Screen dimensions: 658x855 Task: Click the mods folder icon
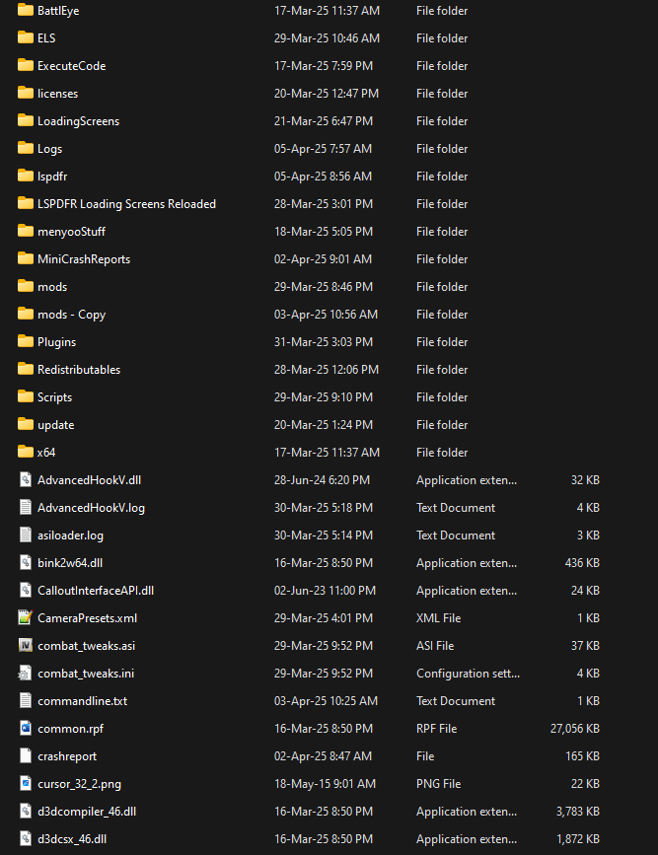click(25, 286)
